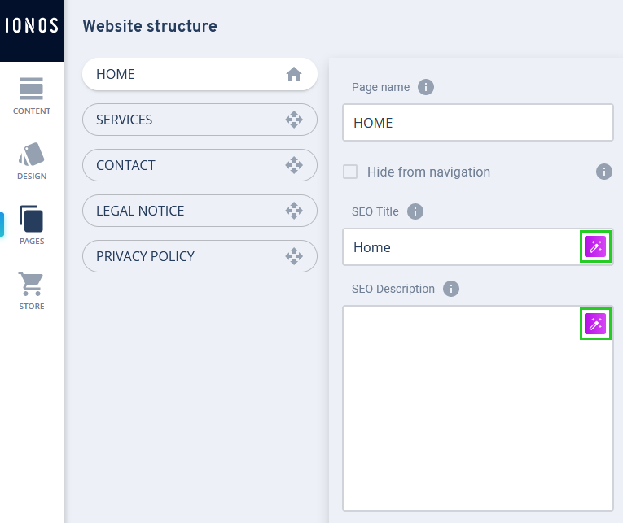Click the info icon beside Page name
Image resolution: width=623 pixels, height=523 pixels.
425,87
